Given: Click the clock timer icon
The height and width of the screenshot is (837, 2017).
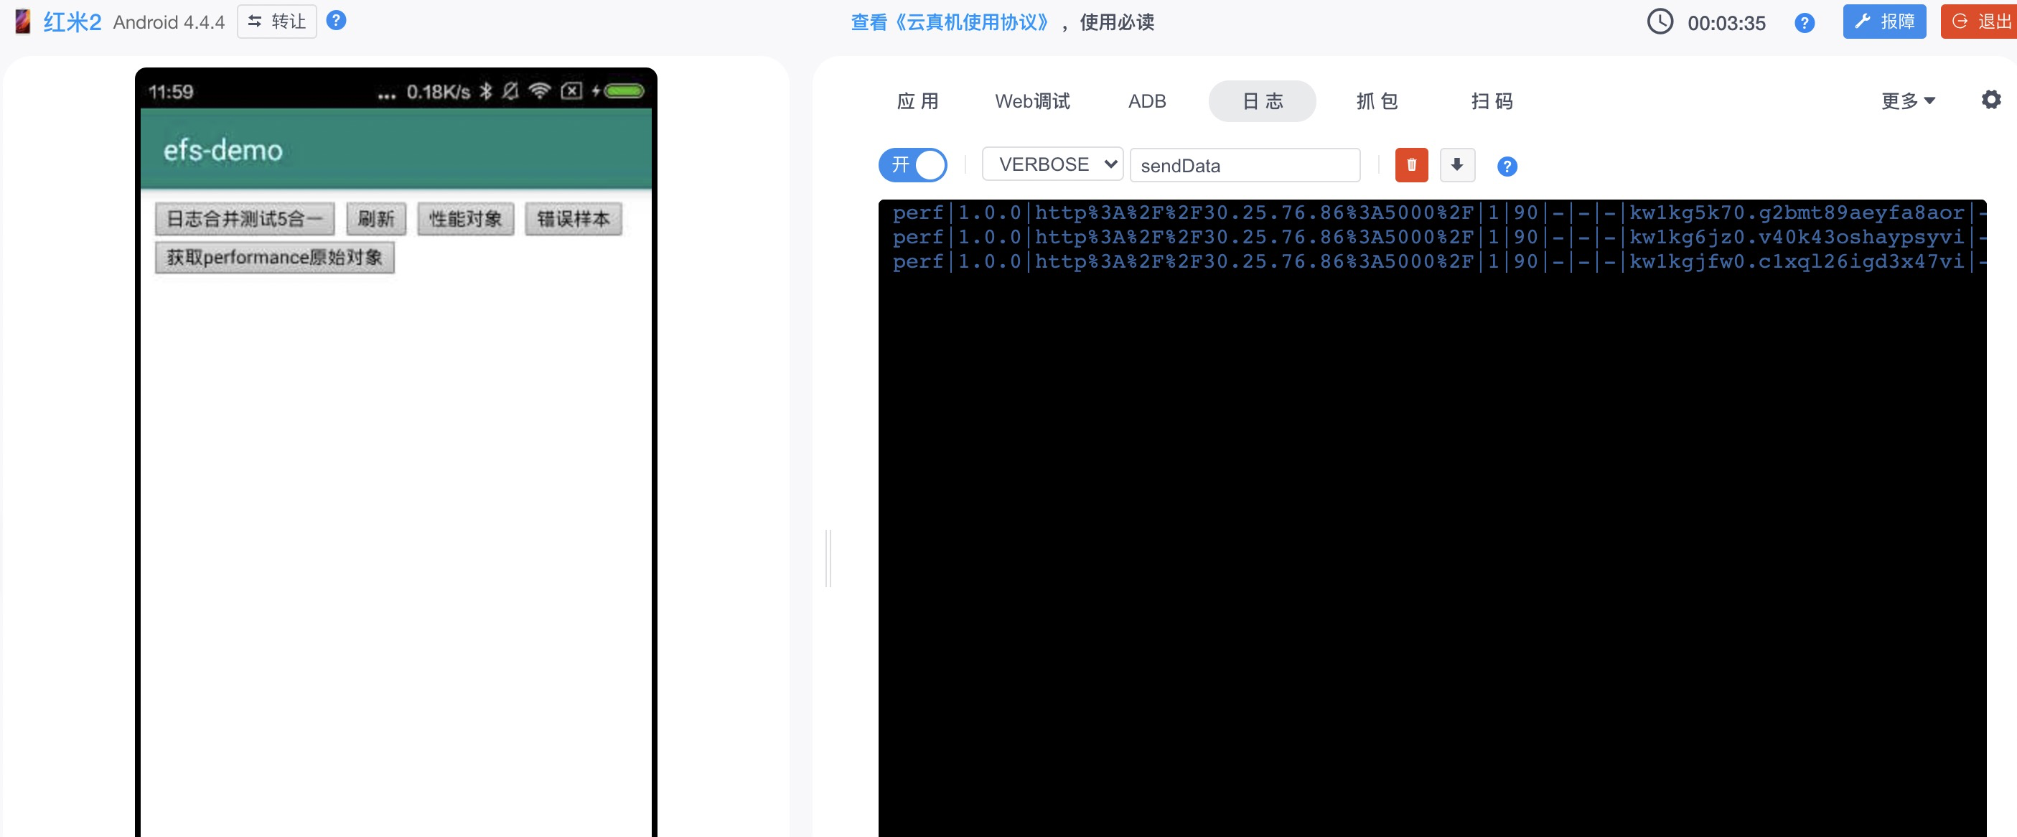Looking at the screenshot, I should [x=1660, y=22].
